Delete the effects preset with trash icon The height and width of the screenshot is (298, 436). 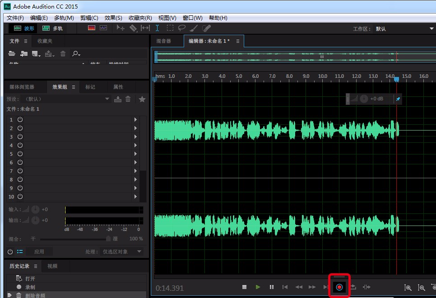tap(128, 99)
